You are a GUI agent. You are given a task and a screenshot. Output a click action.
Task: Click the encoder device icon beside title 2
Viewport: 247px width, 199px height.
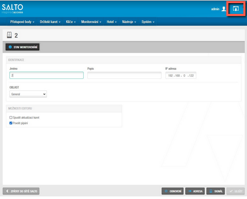point(9,35)
